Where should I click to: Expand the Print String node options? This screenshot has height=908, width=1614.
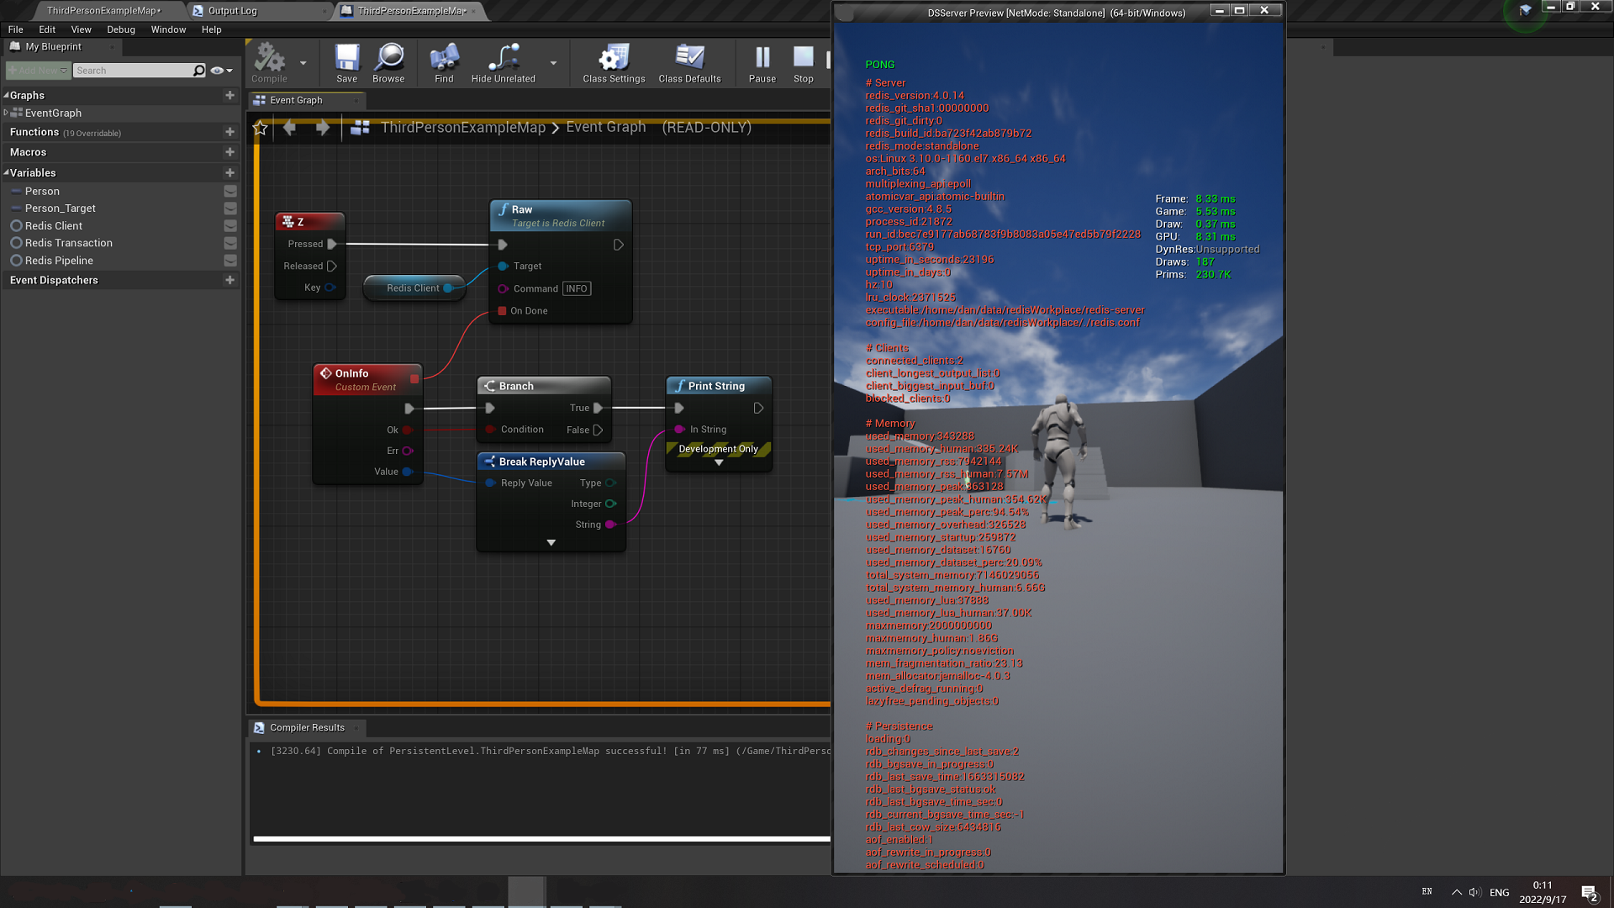(x=719, y=462)
